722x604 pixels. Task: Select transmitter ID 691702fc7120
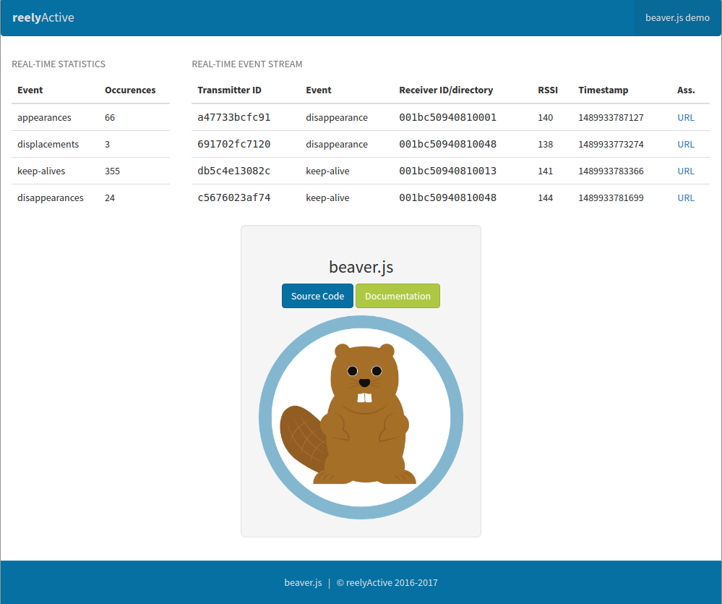tap(234, 144)
